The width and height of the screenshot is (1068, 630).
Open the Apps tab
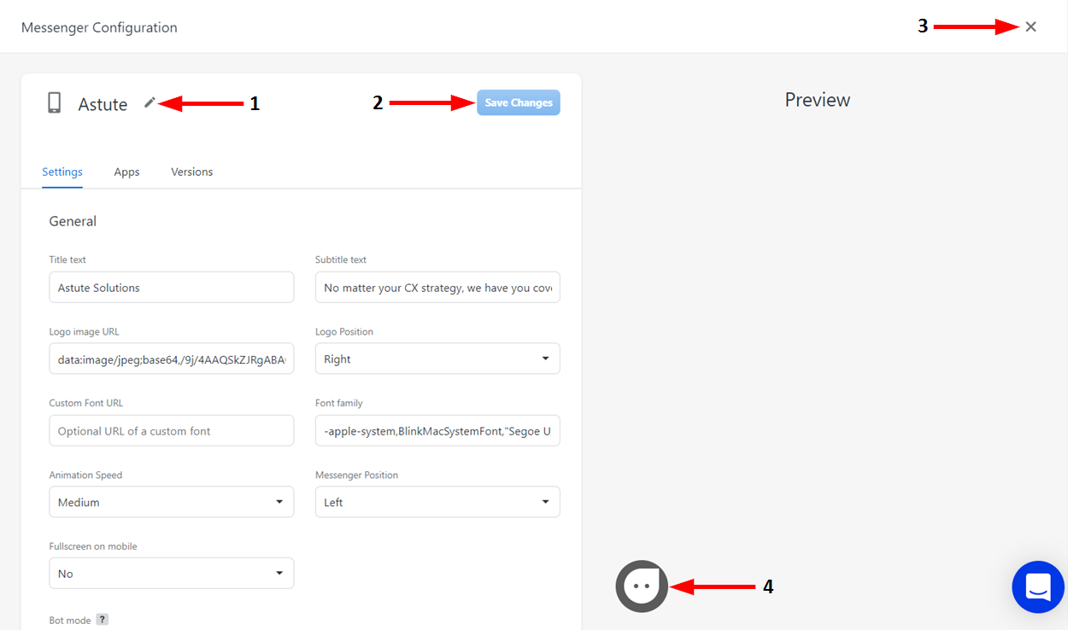click(126, 172)
